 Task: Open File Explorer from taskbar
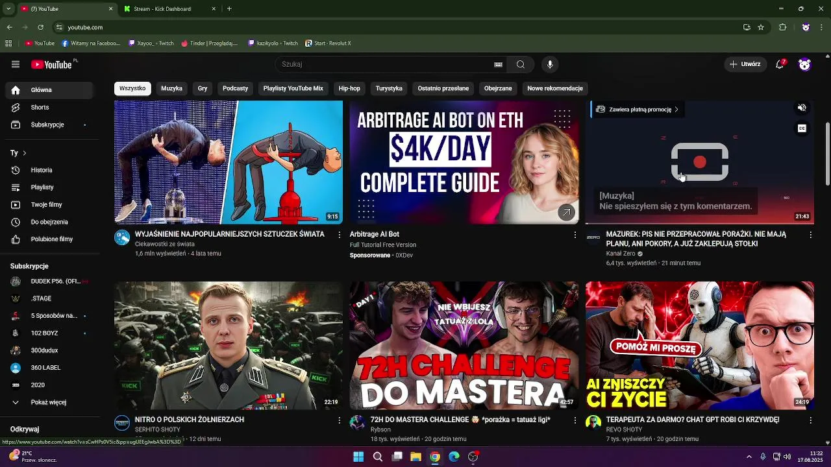(415, 457)
